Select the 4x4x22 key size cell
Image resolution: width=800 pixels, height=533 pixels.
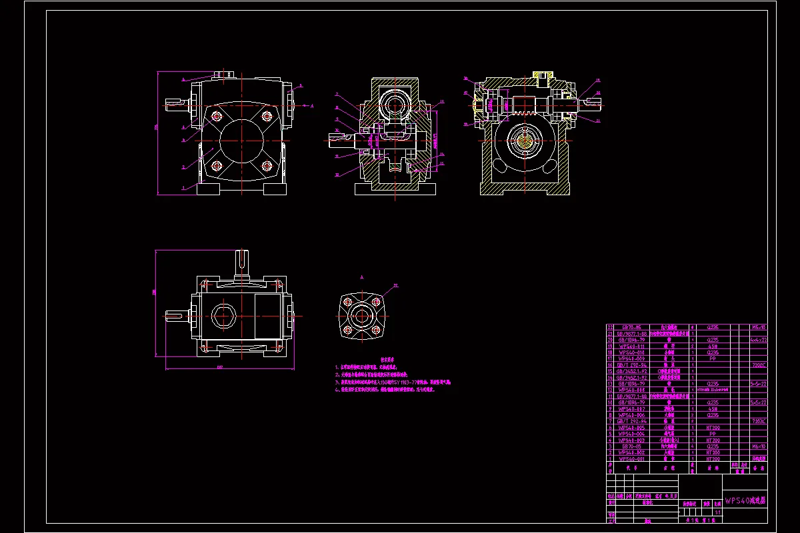[x=759, y=340]
